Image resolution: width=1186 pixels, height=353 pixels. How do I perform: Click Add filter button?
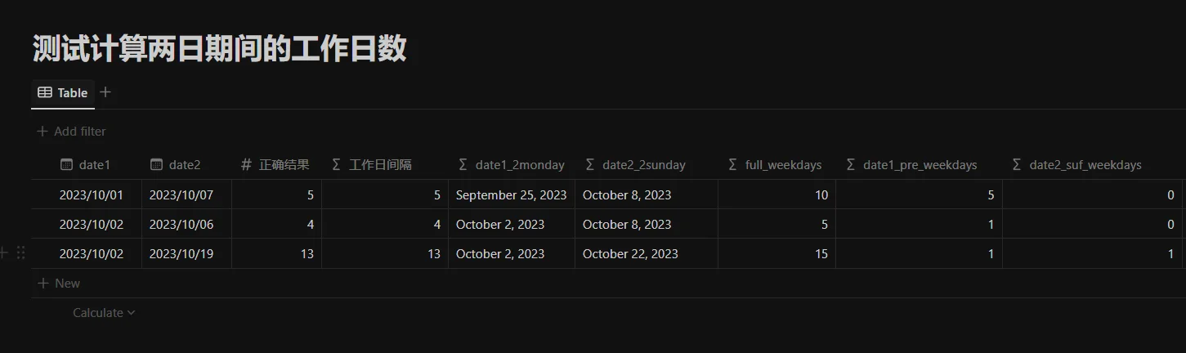point(71,132)
